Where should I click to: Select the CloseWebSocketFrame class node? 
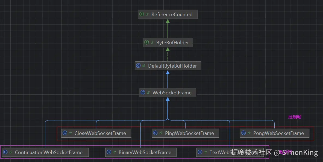(96, 133)
